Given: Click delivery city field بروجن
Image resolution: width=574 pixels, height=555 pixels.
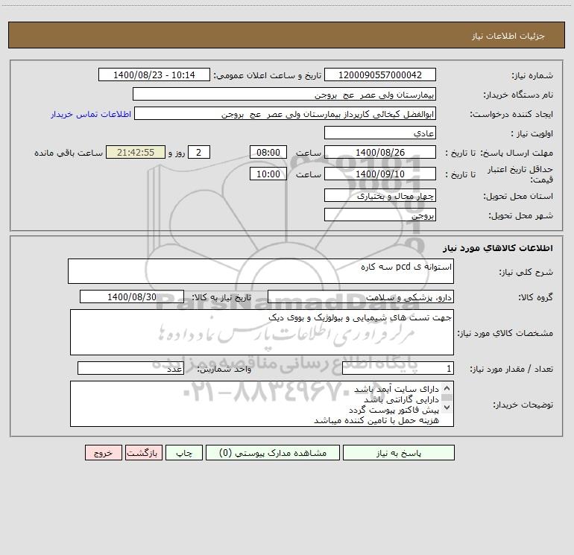Looking at the screenshot, I should (x=380, y=215).
